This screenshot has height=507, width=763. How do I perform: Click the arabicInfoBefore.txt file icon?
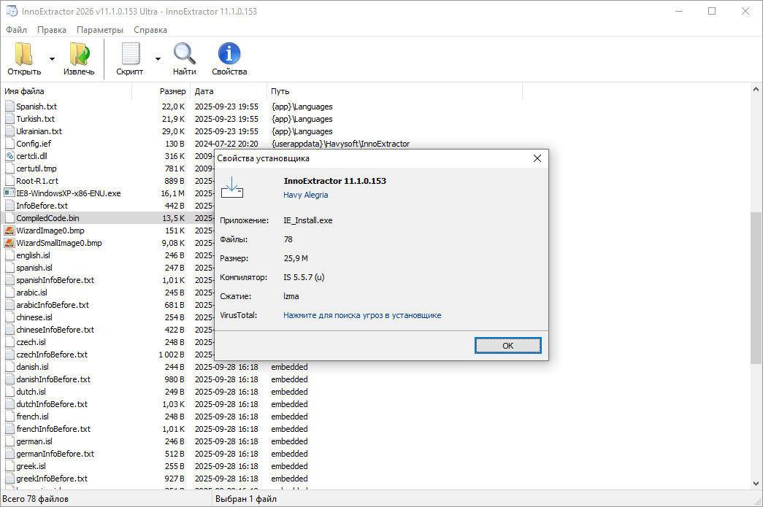[x=9, y=305]
